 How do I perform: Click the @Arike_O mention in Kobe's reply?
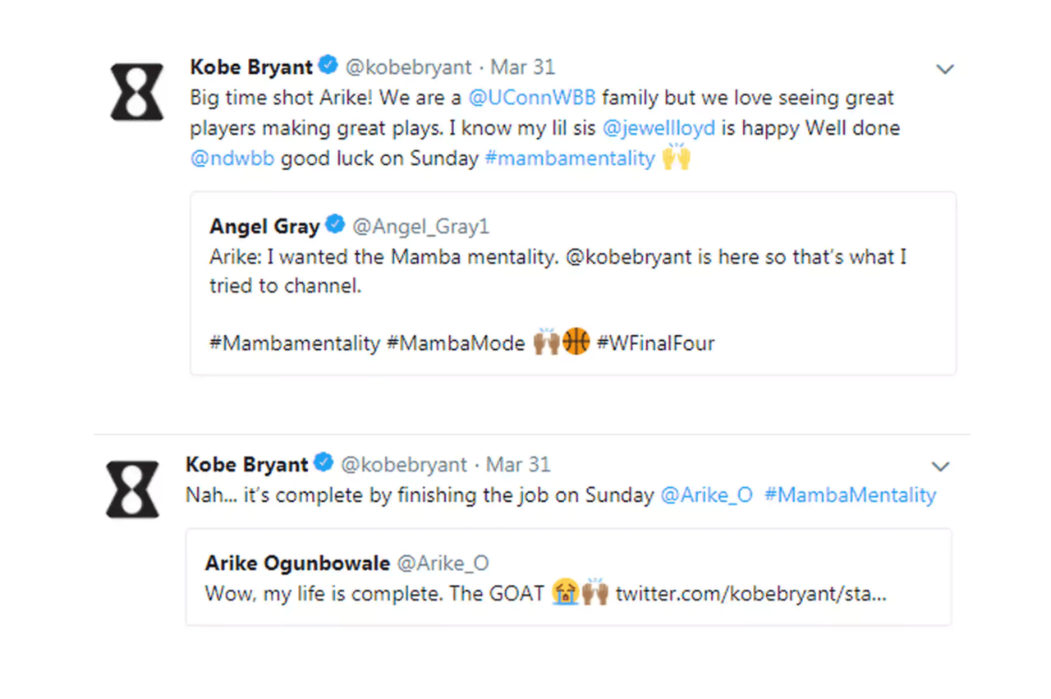(x=706, y=495)
